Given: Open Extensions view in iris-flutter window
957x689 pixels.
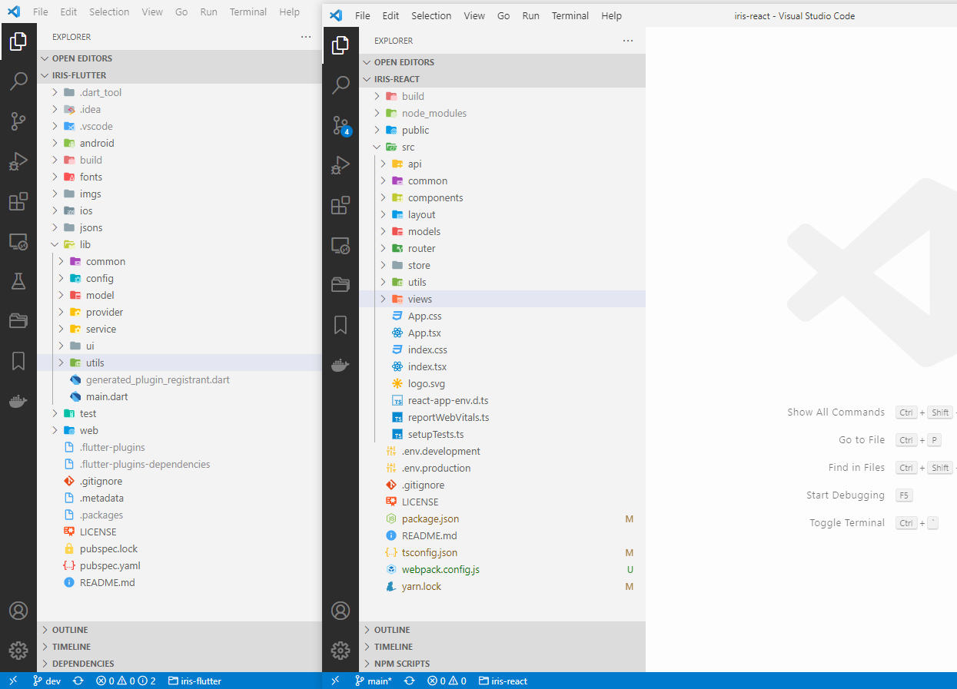Looking at the screenshot, I should (18, 202).
